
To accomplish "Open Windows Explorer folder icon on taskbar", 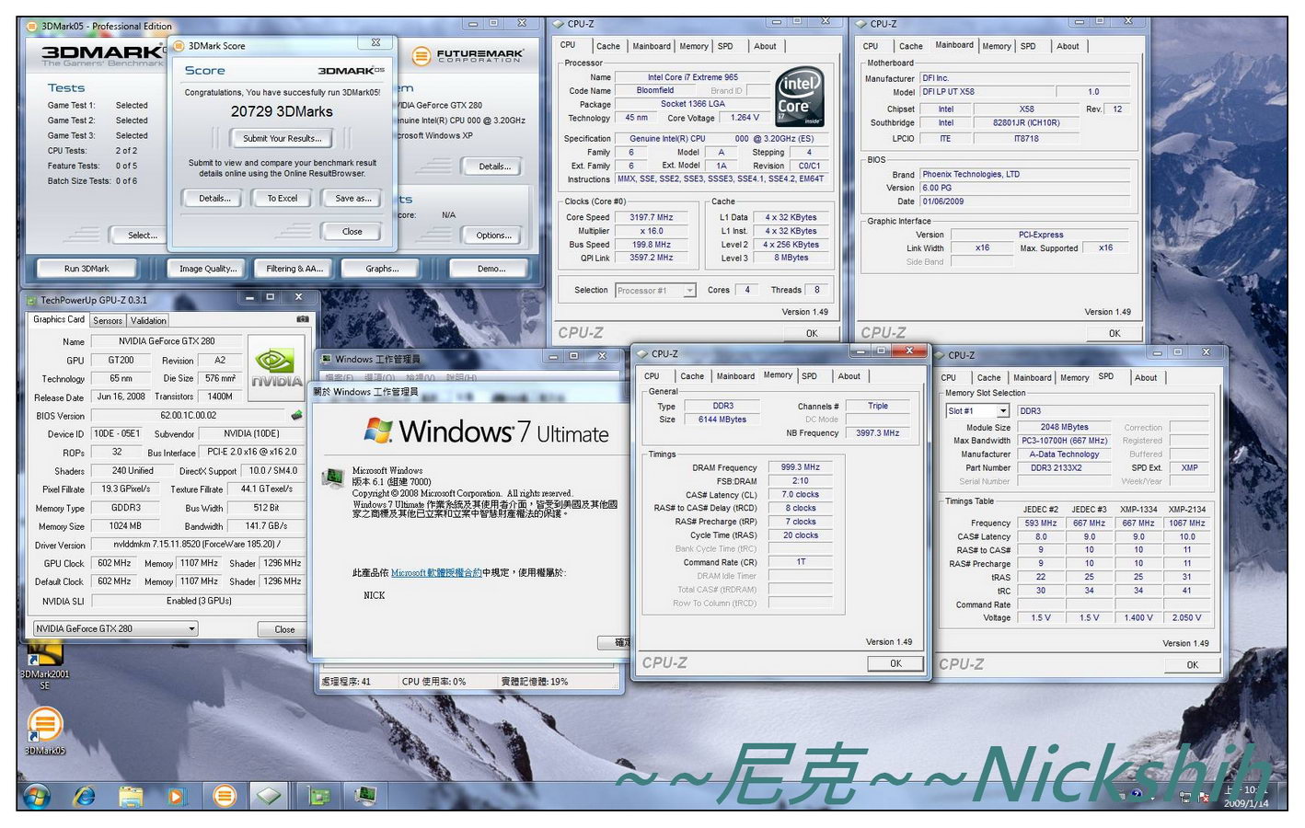I will [x=131, y=796].
